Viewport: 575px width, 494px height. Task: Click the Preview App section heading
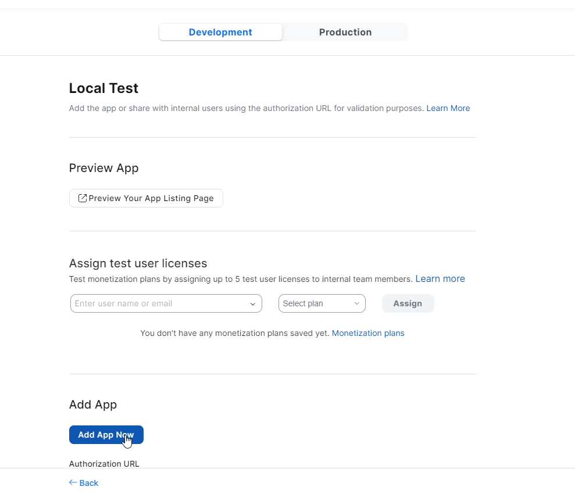click(103, 168)
